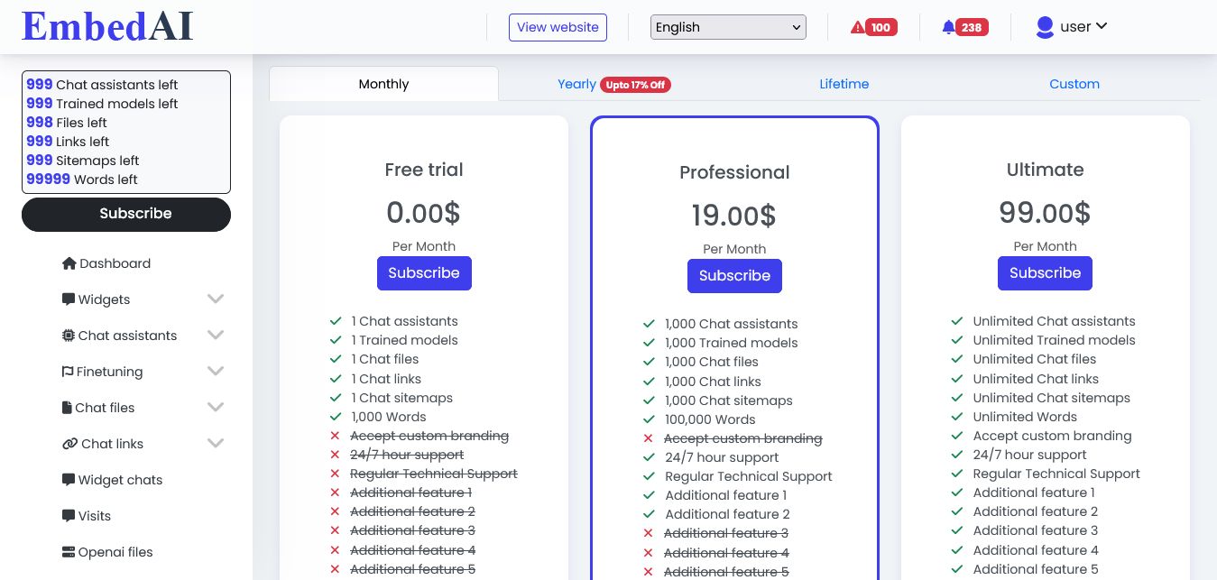Open the notifications bell icon
The image size is (1217, 580).
pyautogui.click(x=948, y=28)
